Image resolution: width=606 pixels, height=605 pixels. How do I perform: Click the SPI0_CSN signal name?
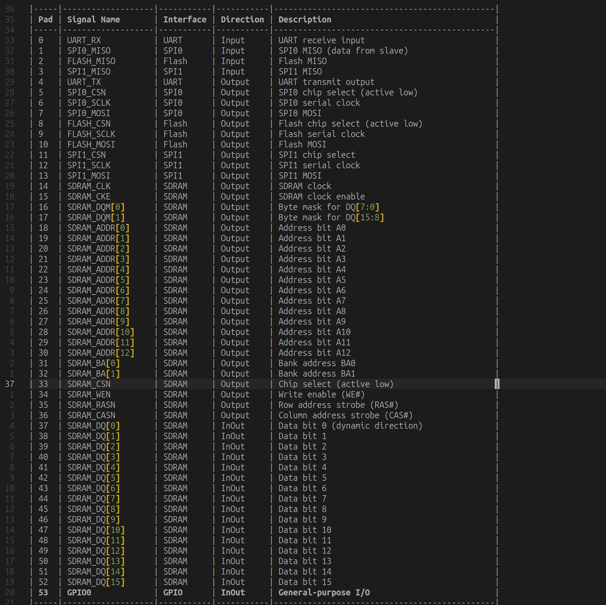pos(86,92)
